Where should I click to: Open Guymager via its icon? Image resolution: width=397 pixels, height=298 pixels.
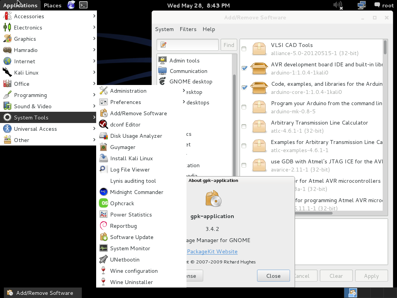(x=104, y=147)
